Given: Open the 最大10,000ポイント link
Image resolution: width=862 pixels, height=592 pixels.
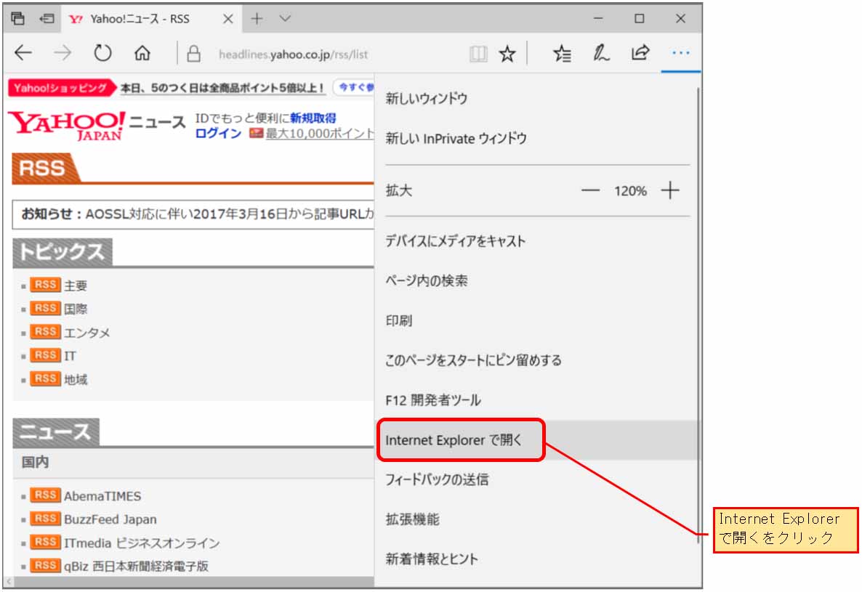Looking at the screenshot, I should pyautogui.click(x=319, y=134).
